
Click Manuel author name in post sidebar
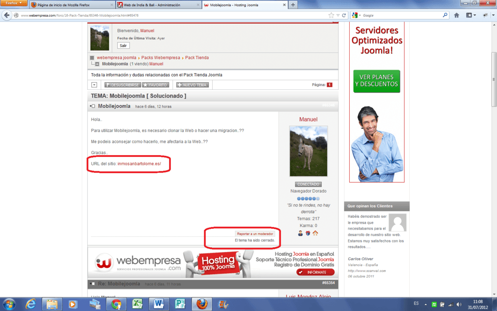point(308,119)
